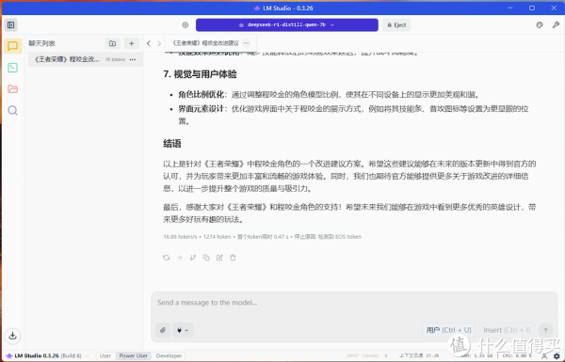The height and width of the screenshot is (362, 565).
Task: Click the 聊天列表 header label
Action: click(41, 43)
